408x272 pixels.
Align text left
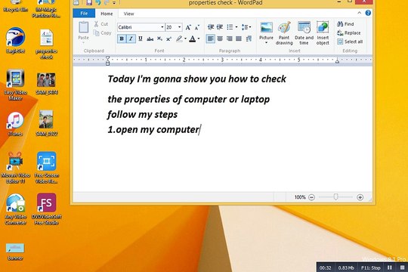click(211, 39)
